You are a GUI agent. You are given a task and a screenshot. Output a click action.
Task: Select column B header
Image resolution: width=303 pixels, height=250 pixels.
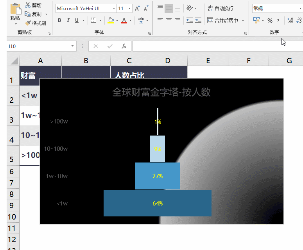point(86,61)
